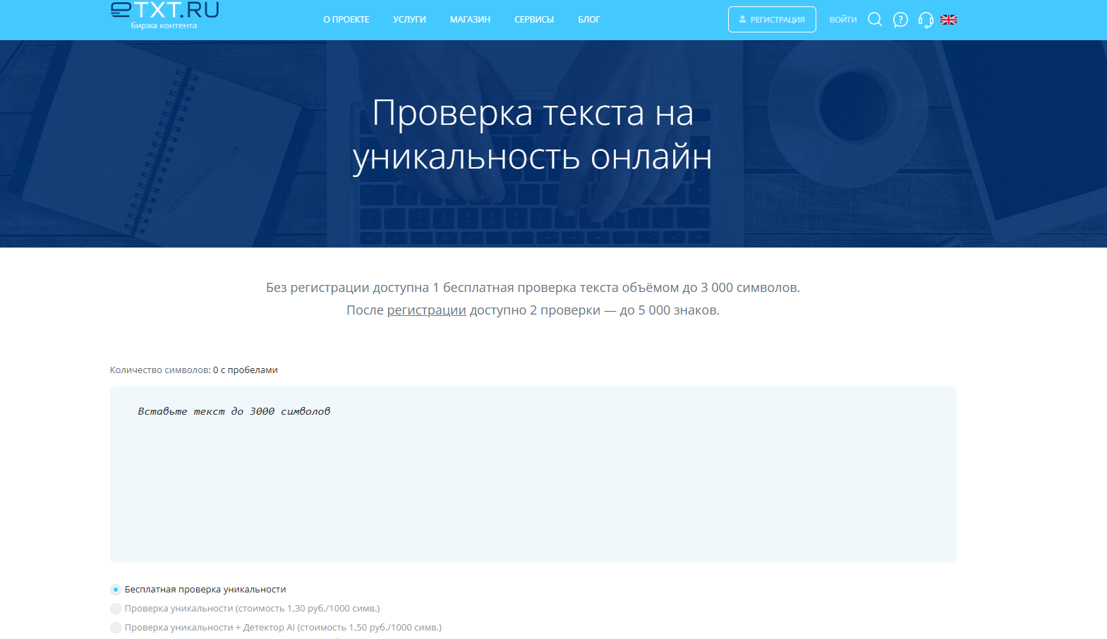This screenshot has height=639, width=1107.
Task: Click the support headset icon
Action: pyautogui.click(x=926, y=20)
